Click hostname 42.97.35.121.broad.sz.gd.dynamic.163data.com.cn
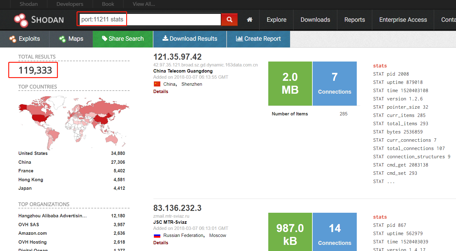456x251 pixels. pyautogui.click(x=205, y=65)
